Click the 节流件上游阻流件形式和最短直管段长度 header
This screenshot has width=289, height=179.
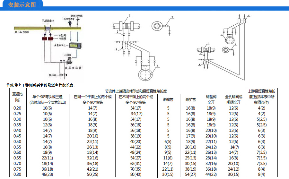[136, 91]
